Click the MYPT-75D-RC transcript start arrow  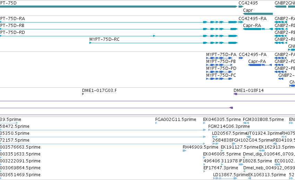(x=90, y=43)
